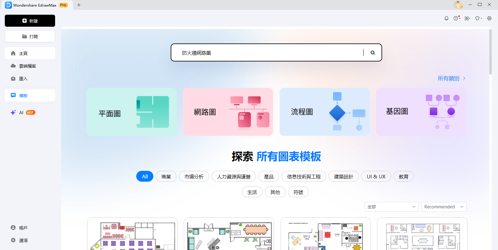Open 所有類別 all categories link
The width and height of the screenshot is (498, 250).
pyautogui.click(x=452, y=78)
